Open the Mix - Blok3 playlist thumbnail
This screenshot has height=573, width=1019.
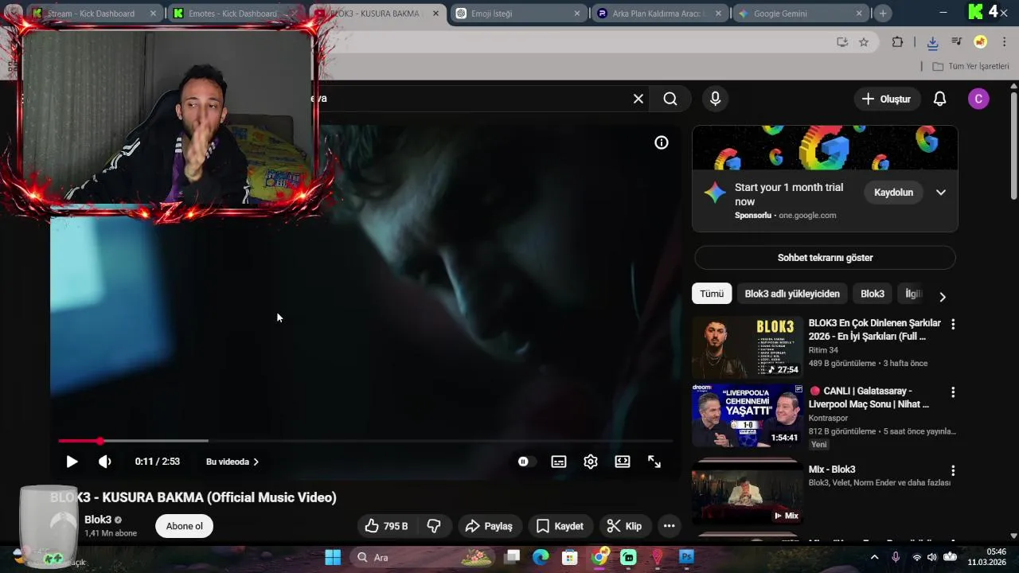pyautogui.click(x=748, y=493)
